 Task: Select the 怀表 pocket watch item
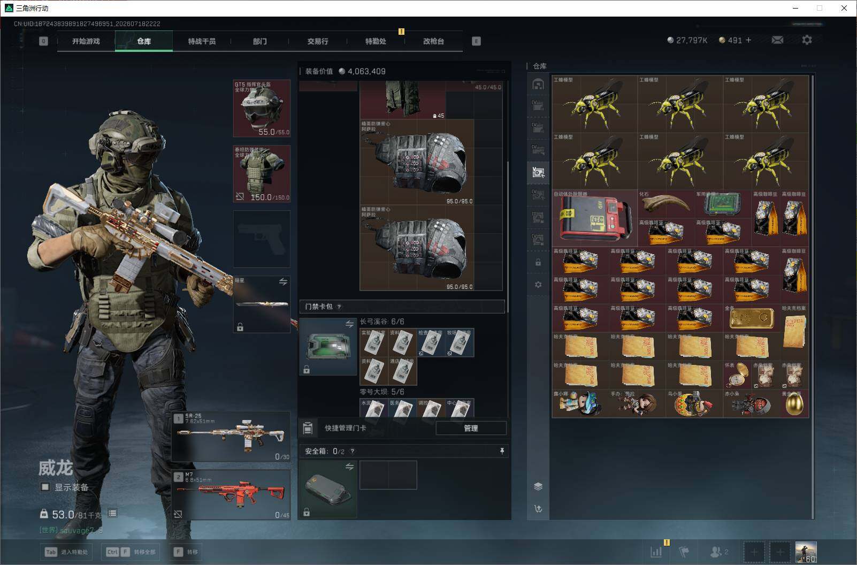737,375
